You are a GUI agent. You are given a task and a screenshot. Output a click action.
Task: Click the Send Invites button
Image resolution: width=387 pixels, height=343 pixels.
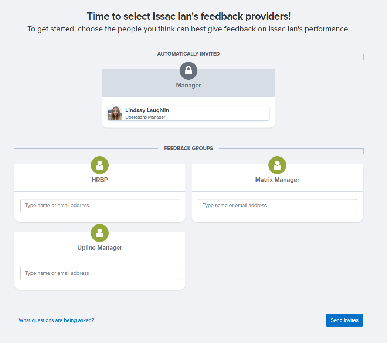click(344, 320)
